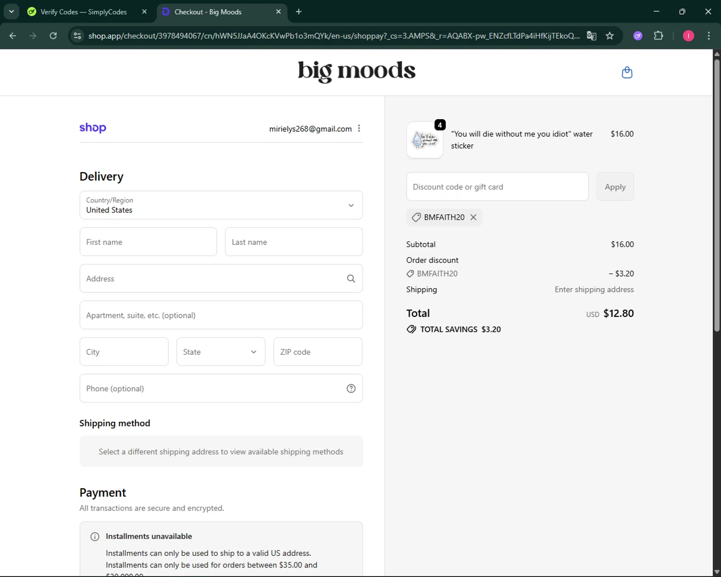The width and height of the screenshot is (721, 577).
Task: Click the Payment heading
Action: point(103,492)
